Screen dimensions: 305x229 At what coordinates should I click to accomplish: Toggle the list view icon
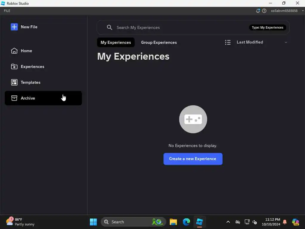tap(228, 42)
